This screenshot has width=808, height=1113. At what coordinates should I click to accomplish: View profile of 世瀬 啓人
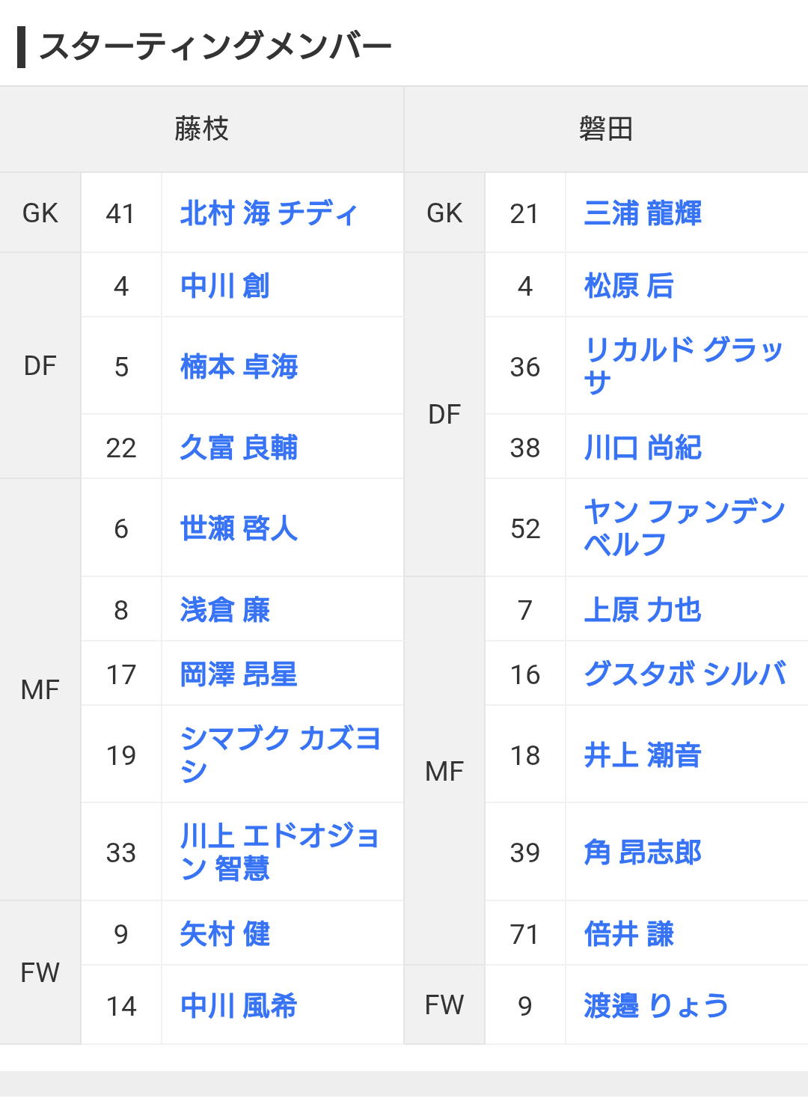pos(239,528)
